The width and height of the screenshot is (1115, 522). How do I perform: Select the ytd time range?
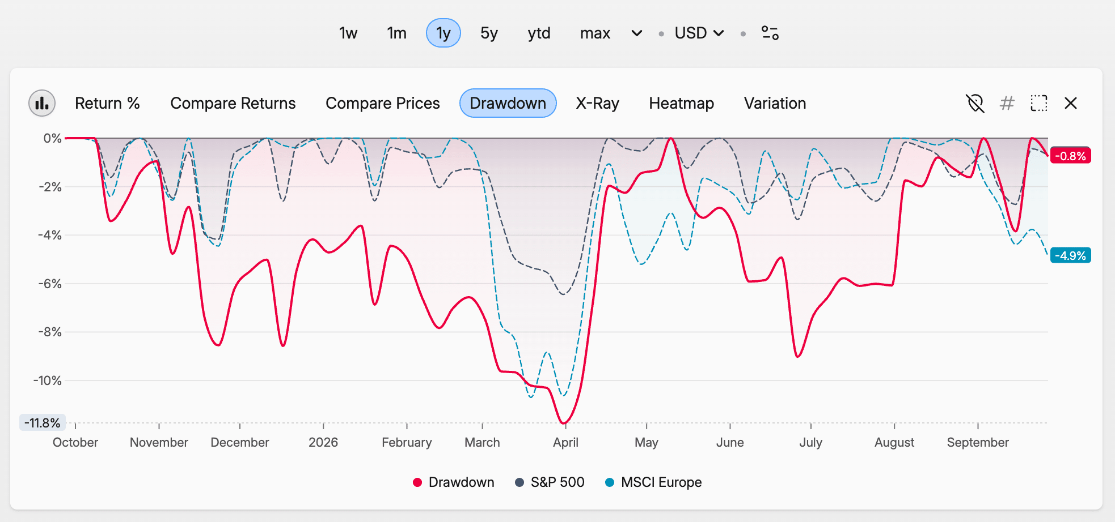click(539, 33)
